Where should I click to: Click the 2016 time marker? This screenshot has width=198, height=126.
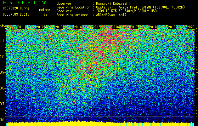click(115, 27)
